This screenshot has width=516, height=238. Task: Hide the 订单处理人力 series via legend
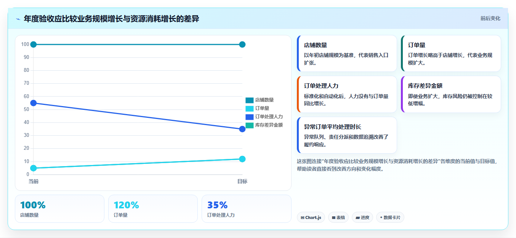264,117
